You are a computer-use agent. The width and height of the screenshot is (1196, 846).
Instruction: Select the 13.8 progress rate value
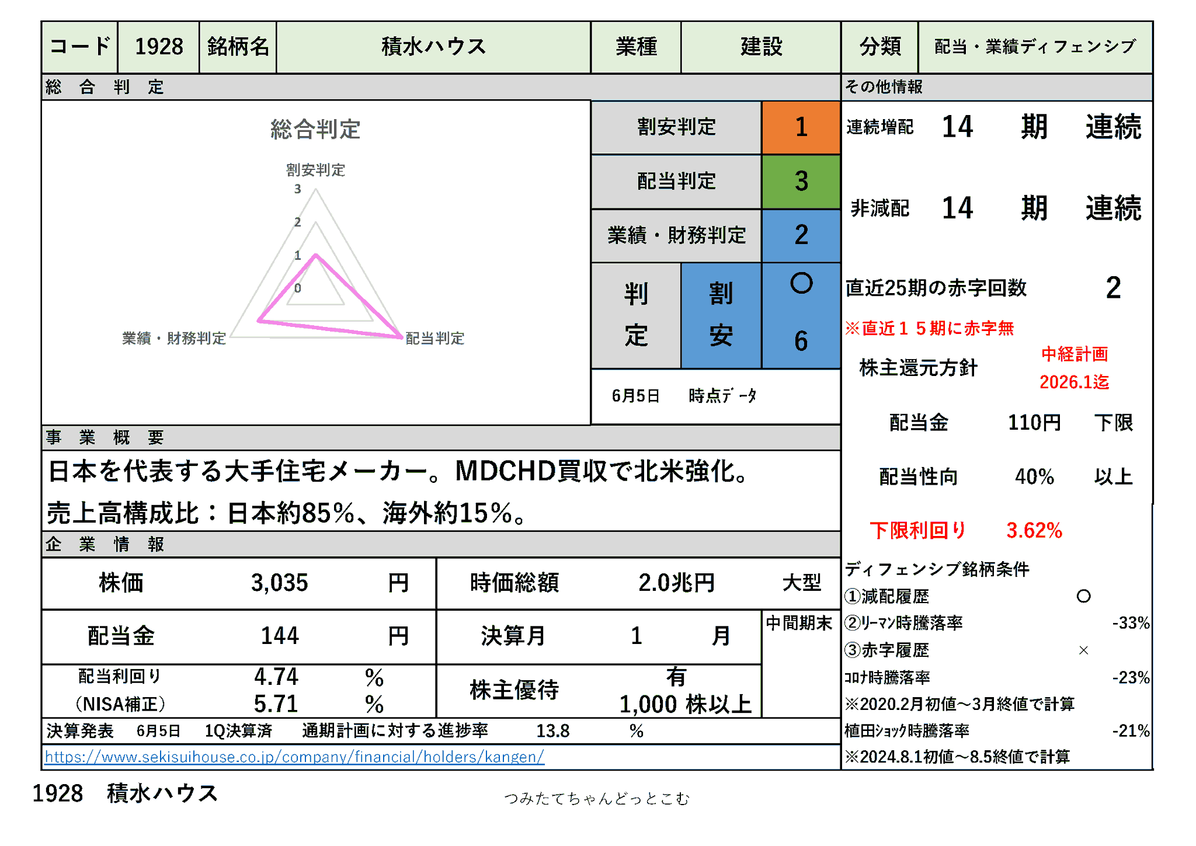coord(552,731)
